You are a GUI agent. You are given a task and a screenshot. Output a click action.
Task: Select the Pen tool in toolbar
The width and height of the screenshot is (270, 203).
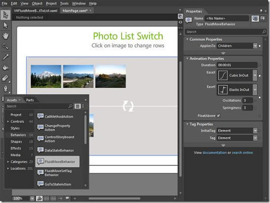tap(5, 89)
